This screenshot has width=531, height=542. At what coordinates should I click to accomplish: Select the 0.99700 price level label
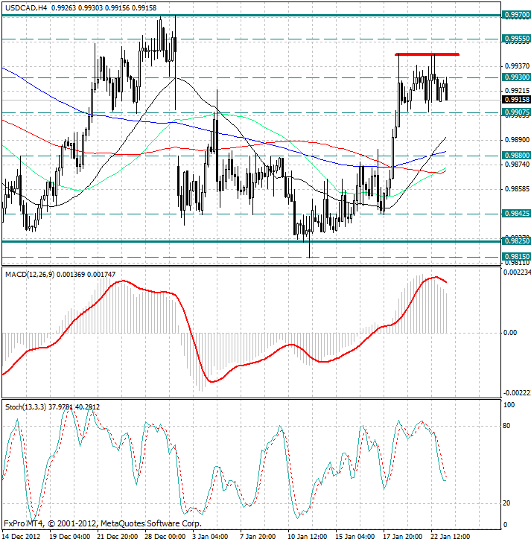coord(517,15)
